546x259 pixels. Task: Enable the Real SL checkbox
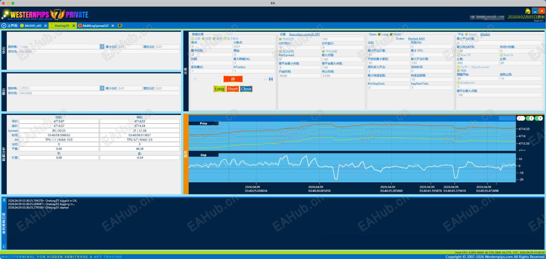pos(501,55)
